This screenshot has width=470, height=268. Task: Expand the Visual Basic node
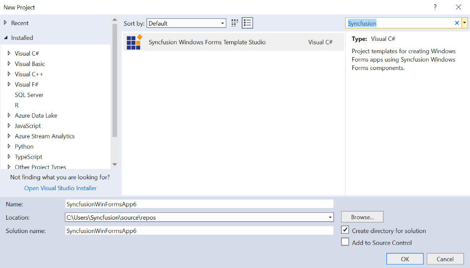point(9,64)
